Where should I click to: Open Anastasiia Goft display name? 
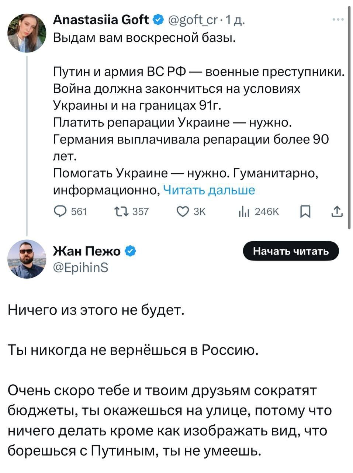[101, 20]
